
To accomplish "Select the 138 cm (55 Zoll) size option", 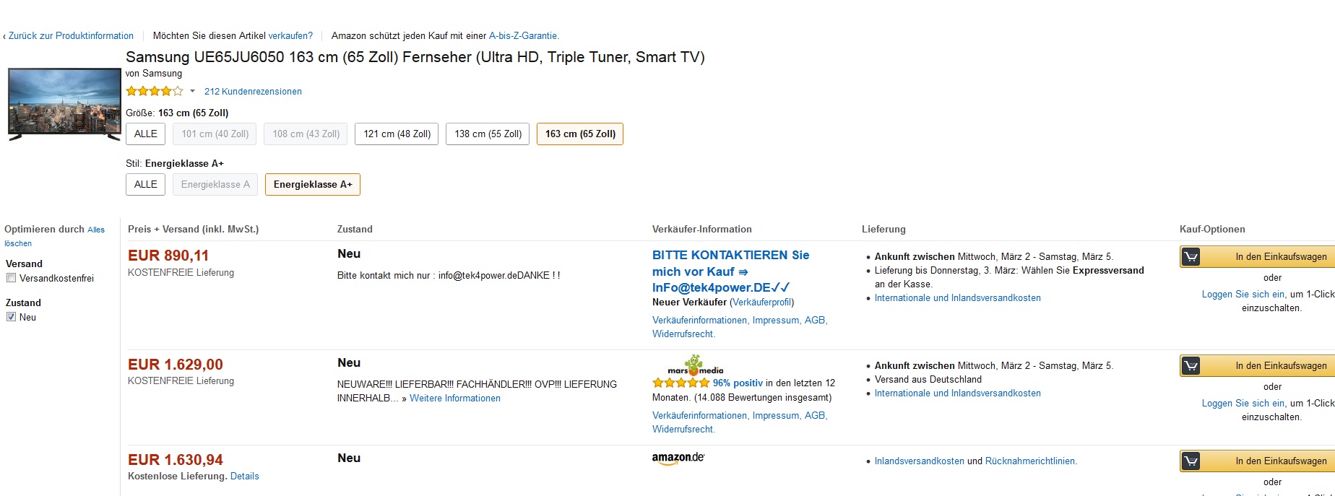I will (488, 134).
